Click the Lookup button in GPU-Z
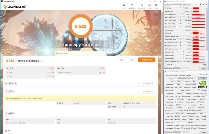This screenshot has width=209, height=134. (203, 79)
